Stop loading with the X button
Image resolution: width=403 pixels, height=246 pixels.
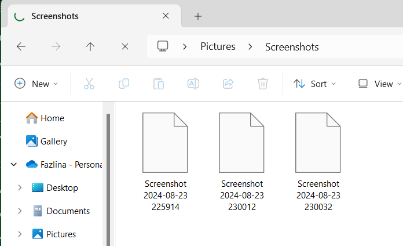click(x=125, y=47)
